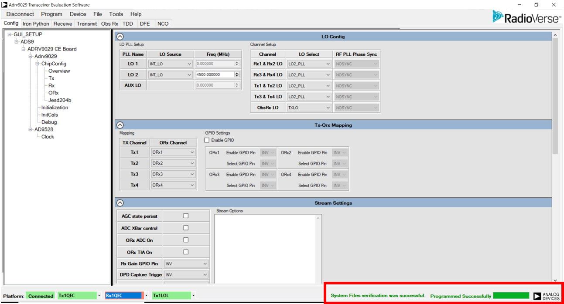The image size is (564, 304).
Task: Open Tx1 ORx Channel dropdown
Action: 173,152
